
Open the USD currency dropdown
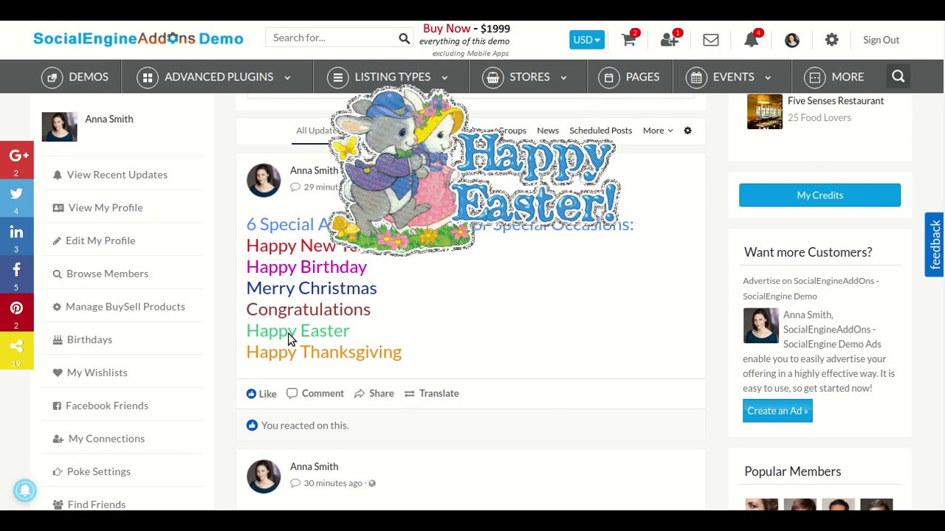[587, 40]
